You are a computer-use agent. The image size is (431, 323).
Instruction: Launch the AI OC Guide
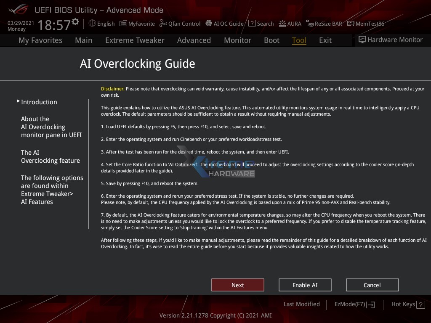click(224, 24)
